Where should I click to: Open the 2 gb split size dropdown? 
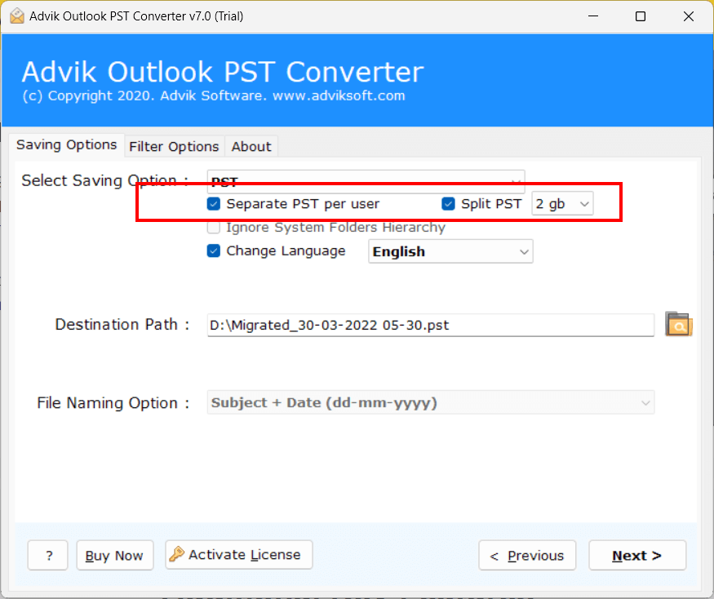[x=562, y=204]
